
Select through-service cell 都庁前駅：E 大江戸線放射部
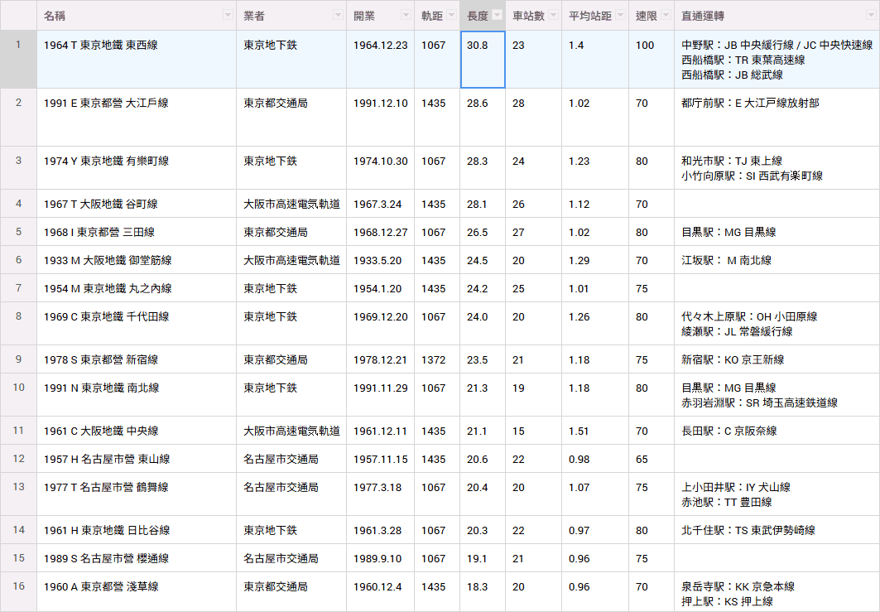pos(777,118)
